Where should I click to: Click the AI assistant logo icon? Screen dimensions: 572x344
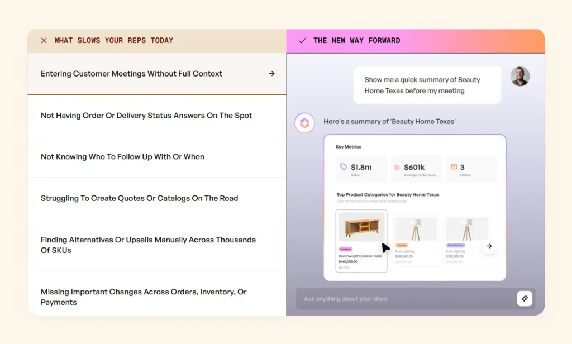(304, 123)
